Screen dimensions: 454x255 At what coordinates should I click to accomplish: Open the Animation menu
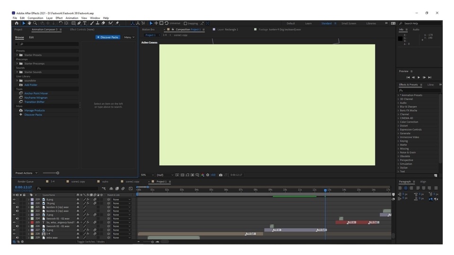pos(72,18)
